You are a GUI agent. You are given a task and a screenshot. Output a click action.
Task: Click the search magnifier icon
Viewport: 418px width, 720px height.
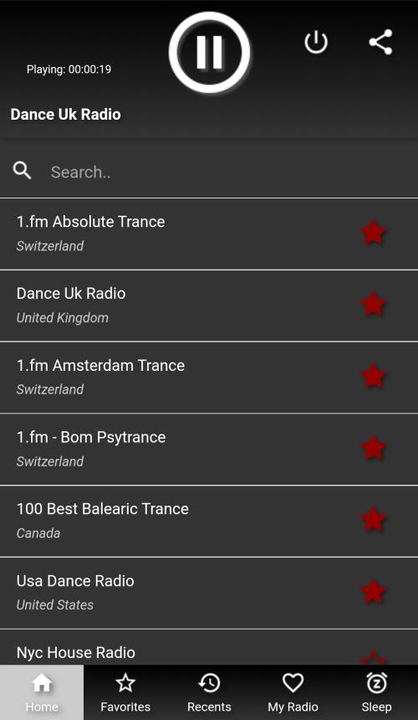click(22, 170)
